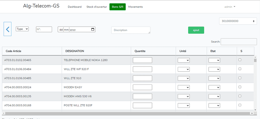The height and width of the screenshot is (119, 260).
Task: Select code AT04.00.0003.00024
Action: (x=18, y=87)
